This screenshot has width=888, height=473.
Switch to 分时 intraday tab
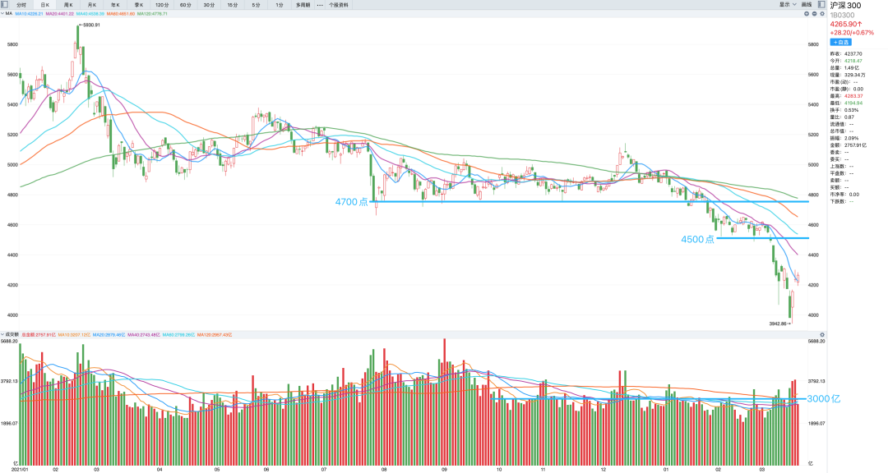click(21, 5)
